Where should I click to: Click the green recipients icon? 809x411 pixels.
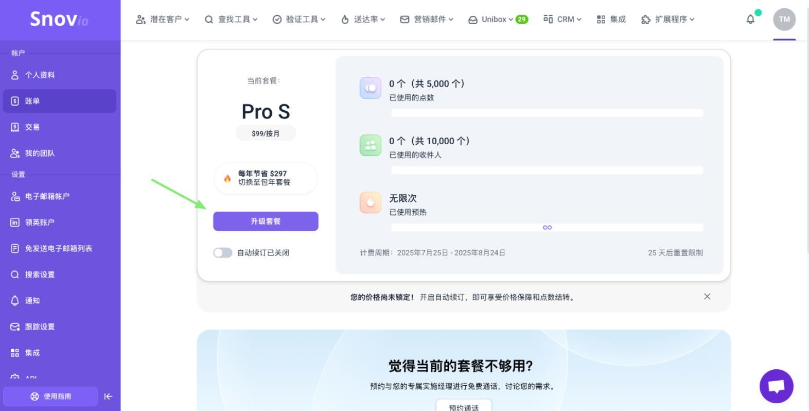[370, 145]
